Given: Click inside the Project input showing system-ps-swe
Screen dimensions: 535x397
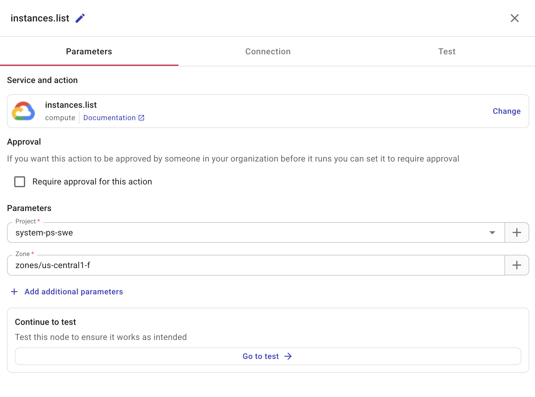Looking at the screenshot, I should click(x=121, y=232).
